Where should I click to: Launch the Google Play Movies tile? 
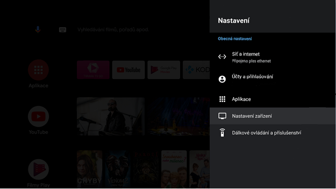[164, 70]
